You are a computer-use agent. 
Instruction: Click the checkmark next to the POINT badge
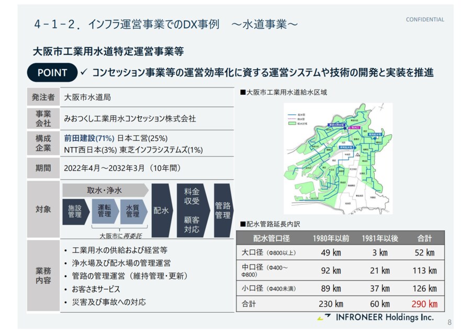84,72
